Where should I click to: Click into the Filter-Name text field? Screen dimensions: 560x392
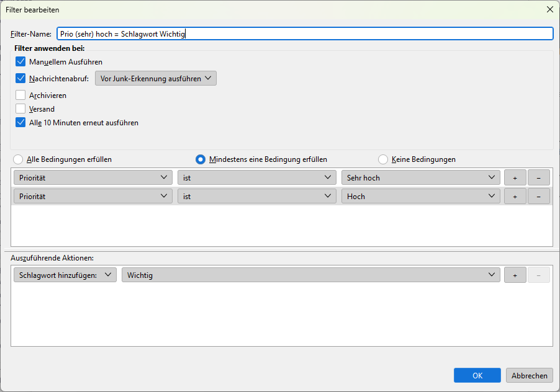[304, 34]
